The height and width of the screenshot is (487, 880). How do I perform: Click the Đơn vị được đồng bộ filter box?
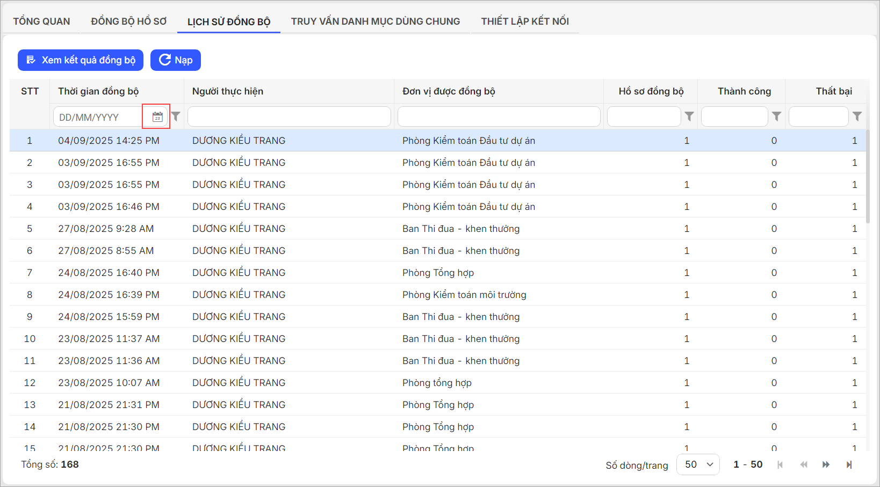pos(499,117)
